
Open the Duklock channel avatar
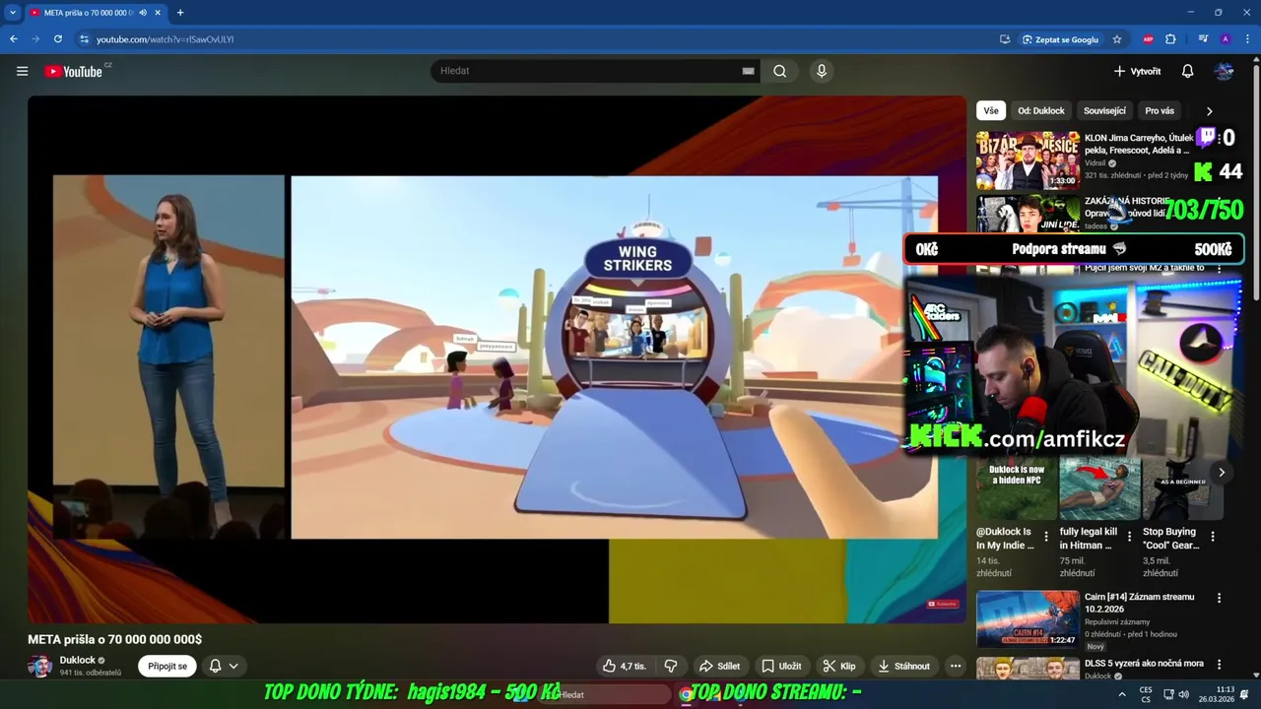[x=40, y=667]
